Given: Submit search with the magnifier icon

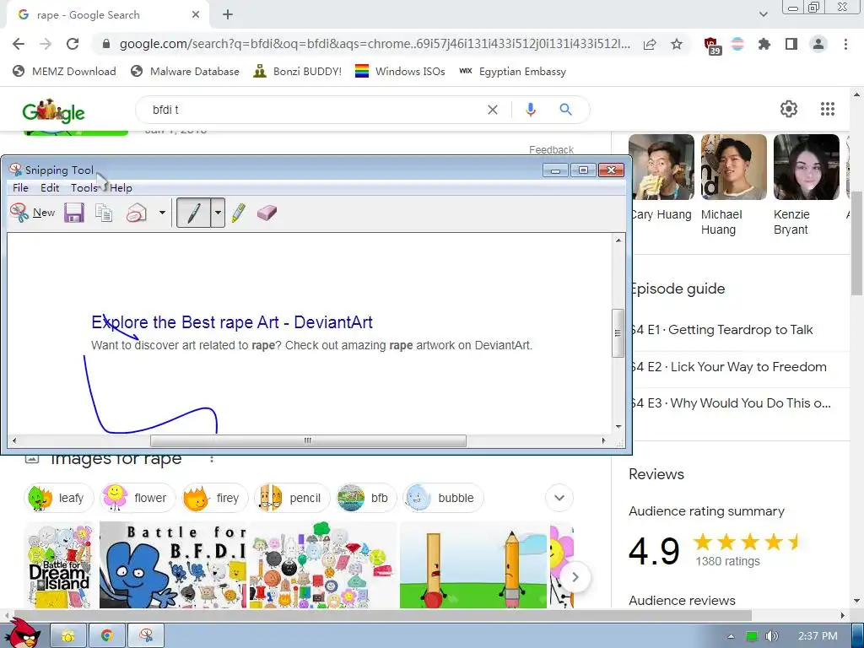Looking at the screenshot, I should (x=565, y=110).
